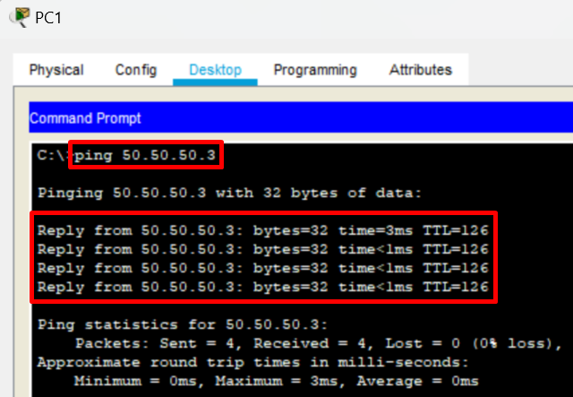
Task: Click the 'Minimum = 0ms' line
Action: coord(277,381)
